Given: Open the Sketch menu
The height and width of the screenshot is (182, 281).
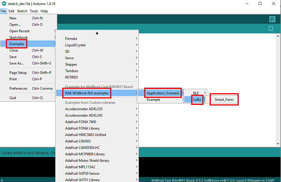Looking at the screenshot, I should pyautogui.click(x=22, y=11).
